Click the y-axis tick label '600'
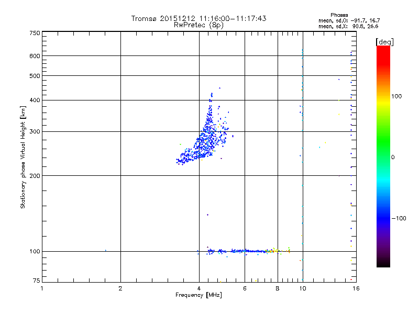Viewport: 419px width, 314px height. 35,56
